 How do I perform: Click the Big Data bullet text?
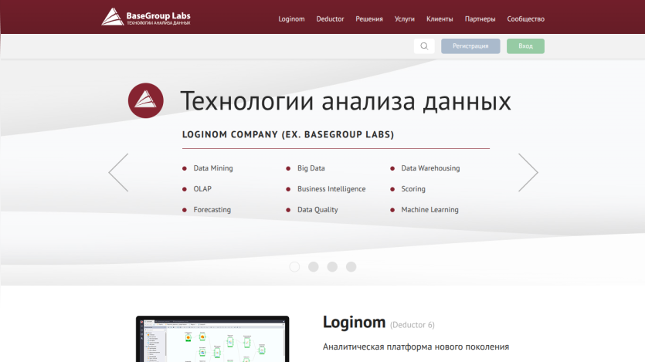click(311, 168)
